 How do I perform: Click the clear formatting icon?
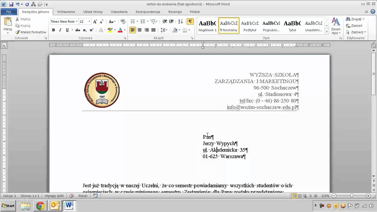pos(123,21)
